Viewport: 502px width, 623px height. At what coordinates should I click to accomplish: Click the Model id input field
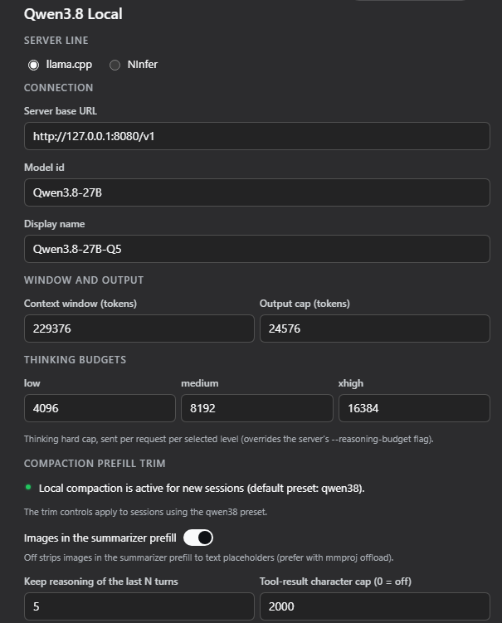click(256, 192)
